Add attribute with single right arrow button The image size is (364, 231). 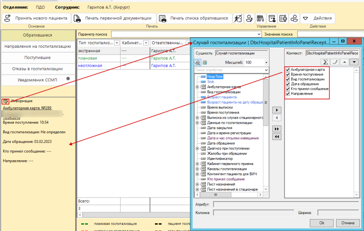pos(277,110)
